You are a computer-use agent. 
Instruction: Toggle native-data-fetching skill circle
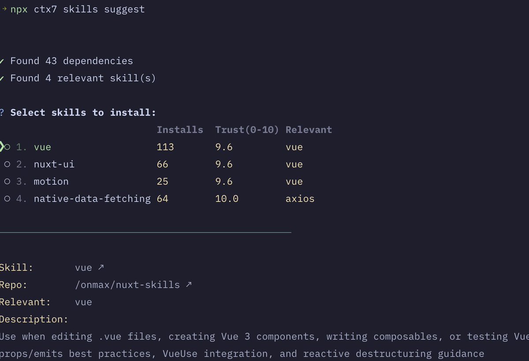coord(7,198)
